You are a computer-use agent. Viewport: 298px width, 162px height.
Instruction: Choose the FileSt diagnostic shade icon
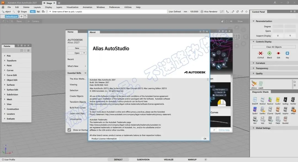click(278, 119)
